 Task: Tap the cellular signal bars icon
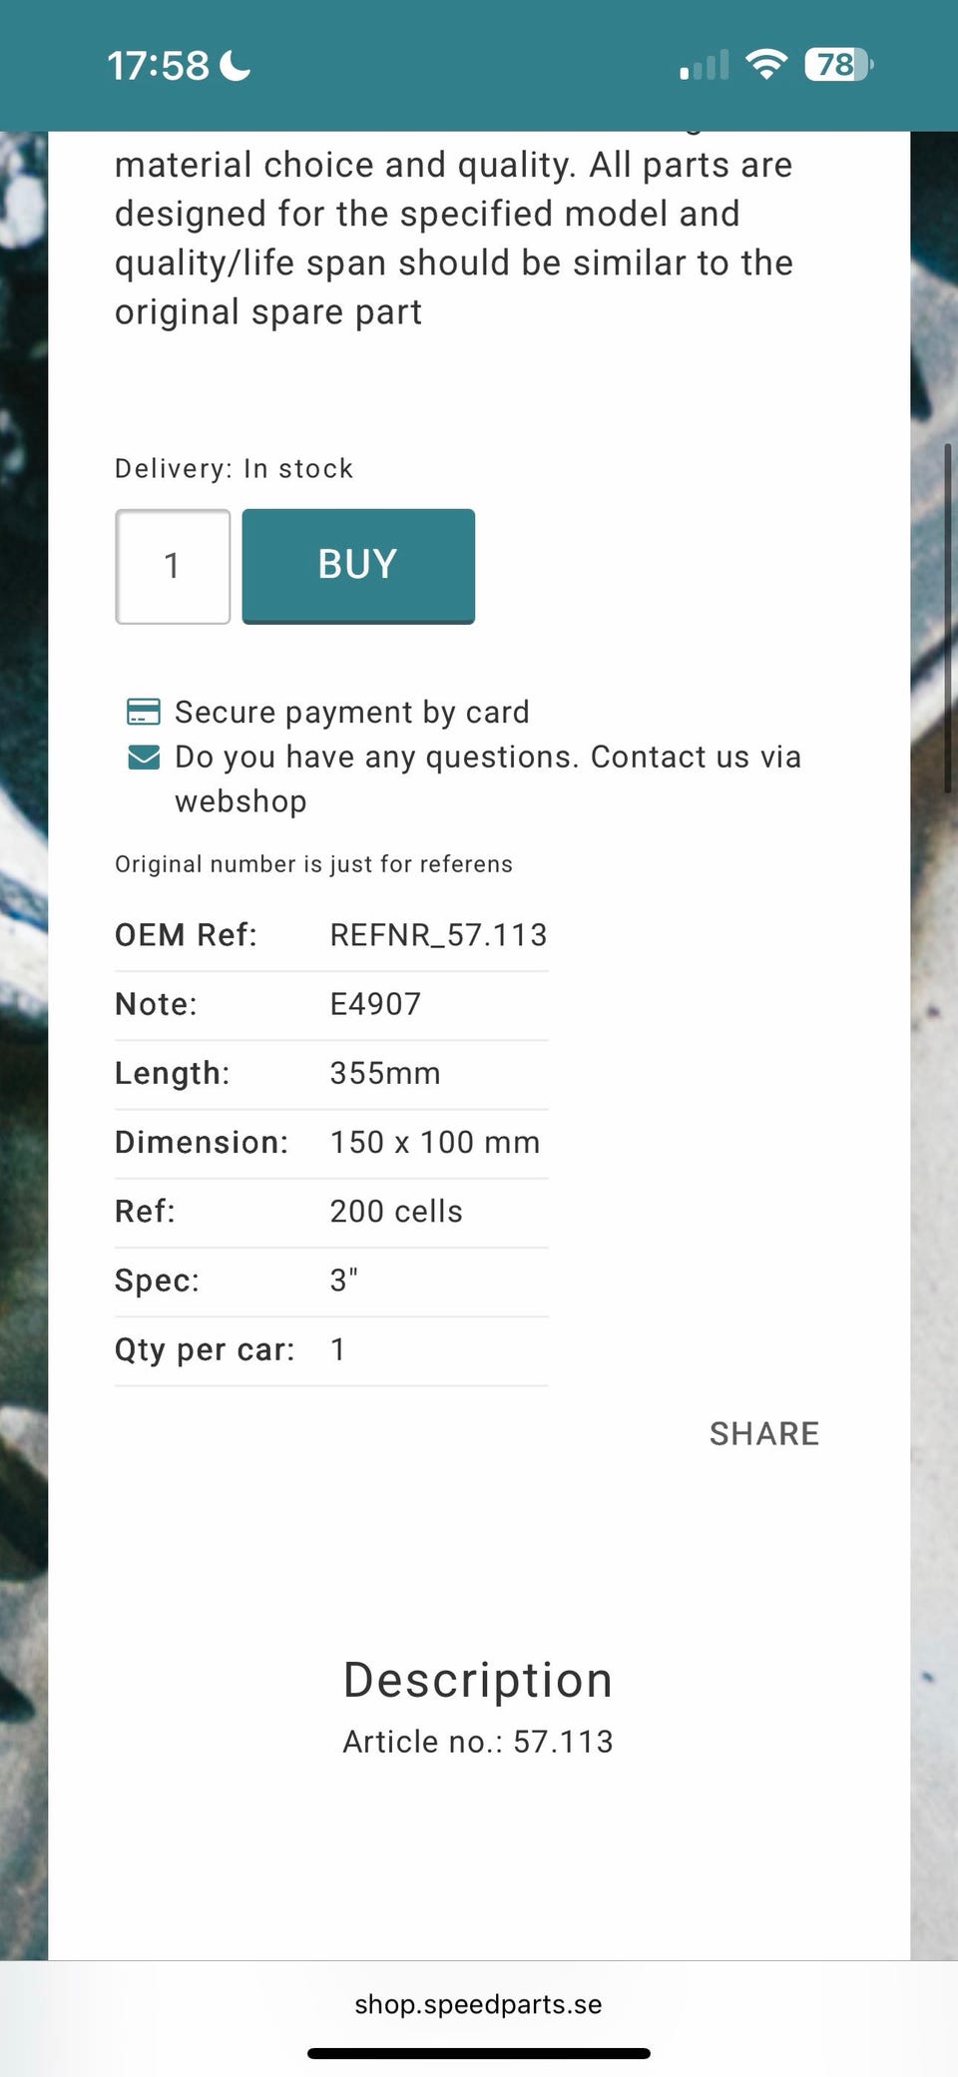point(704,66)
